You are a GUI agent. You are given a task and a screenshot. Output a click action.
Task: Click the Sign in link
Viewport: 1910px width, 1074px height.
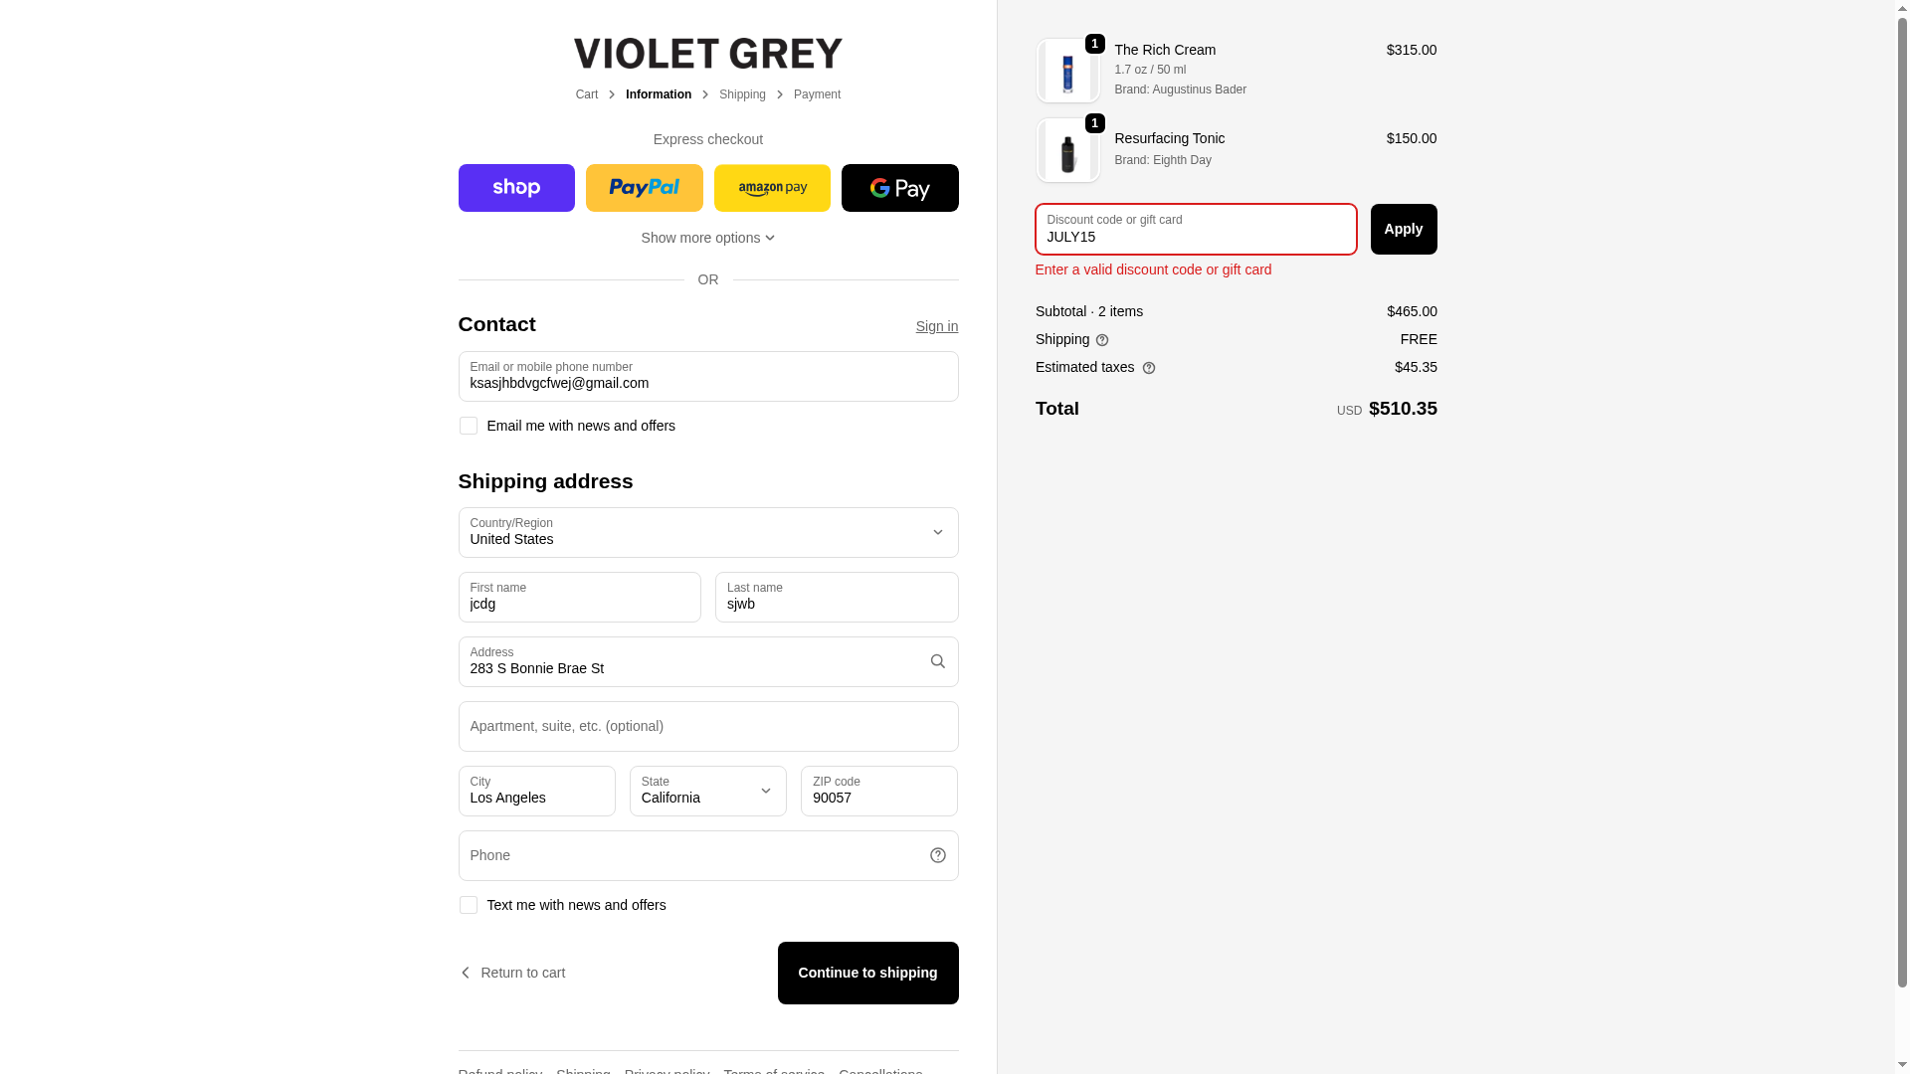937,326
